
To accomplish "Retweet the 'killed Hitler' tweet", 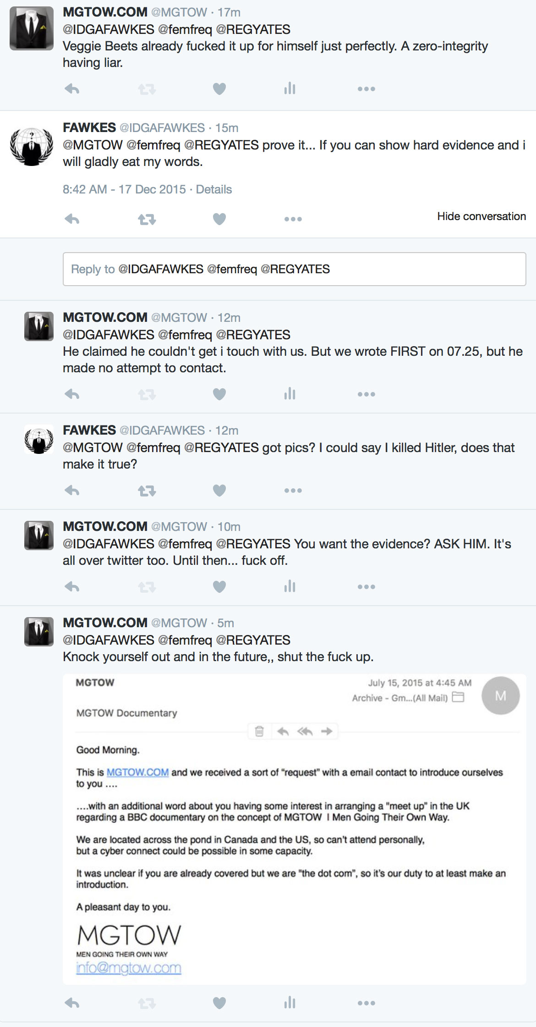I will (x=147, y=491).
